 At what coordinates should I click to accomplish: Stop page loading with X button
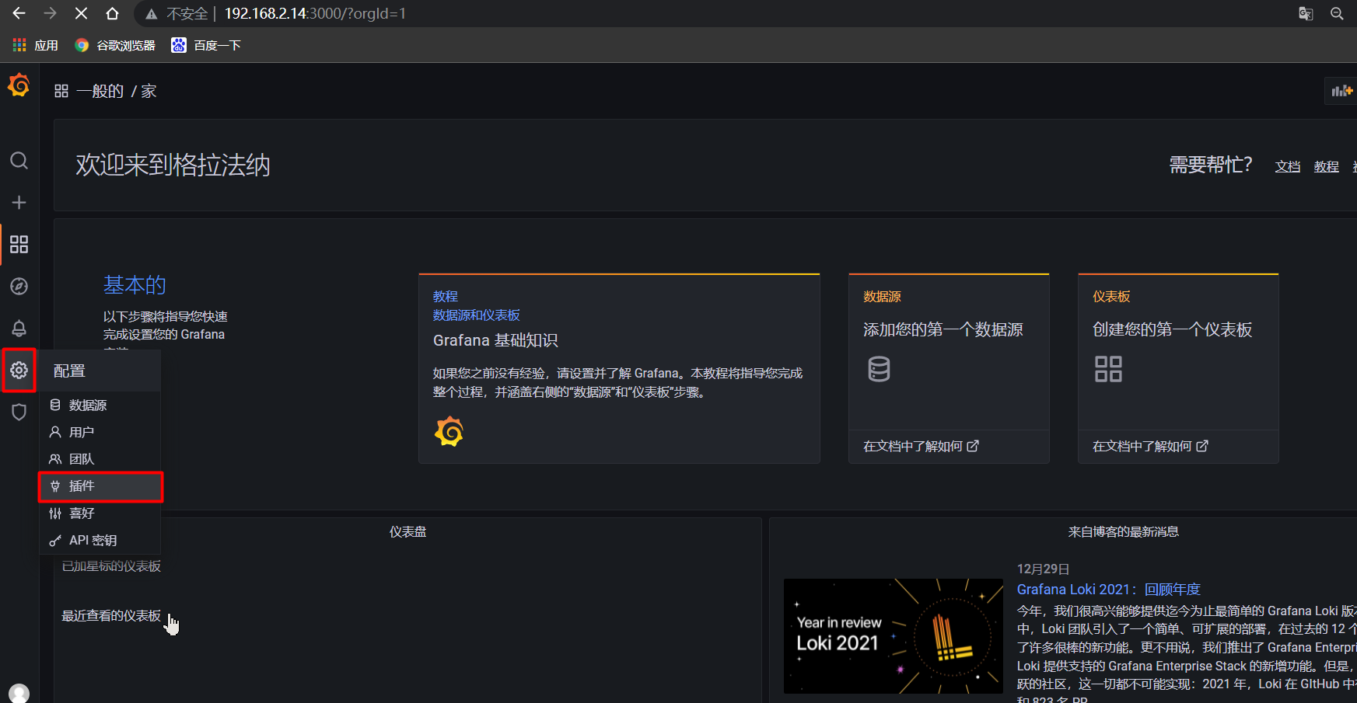[x=81, y=13]
